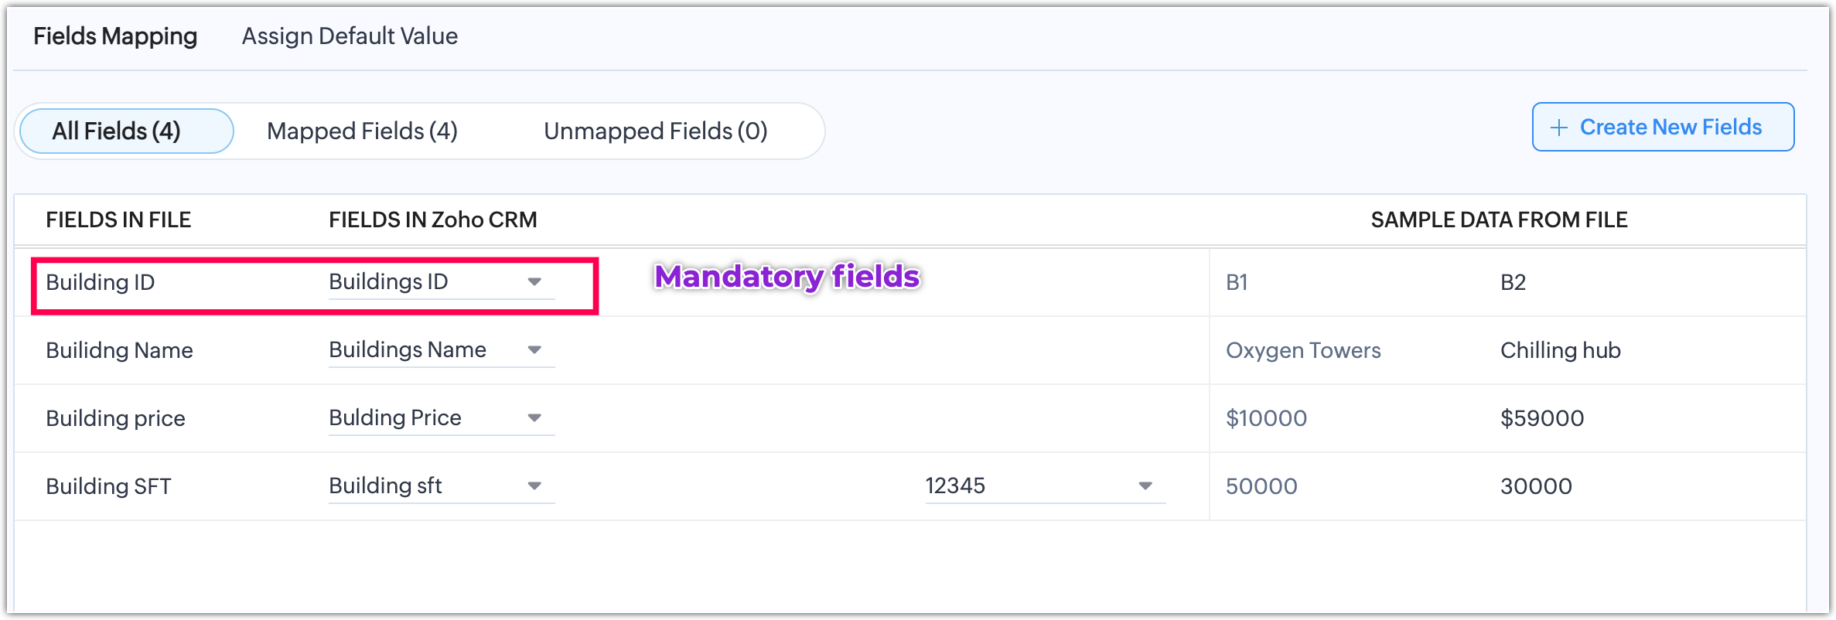Image resolution: width=1836 pixels, height=620 pixels.
Task: Click the Create New Fields button
Action: point(1663,128)
